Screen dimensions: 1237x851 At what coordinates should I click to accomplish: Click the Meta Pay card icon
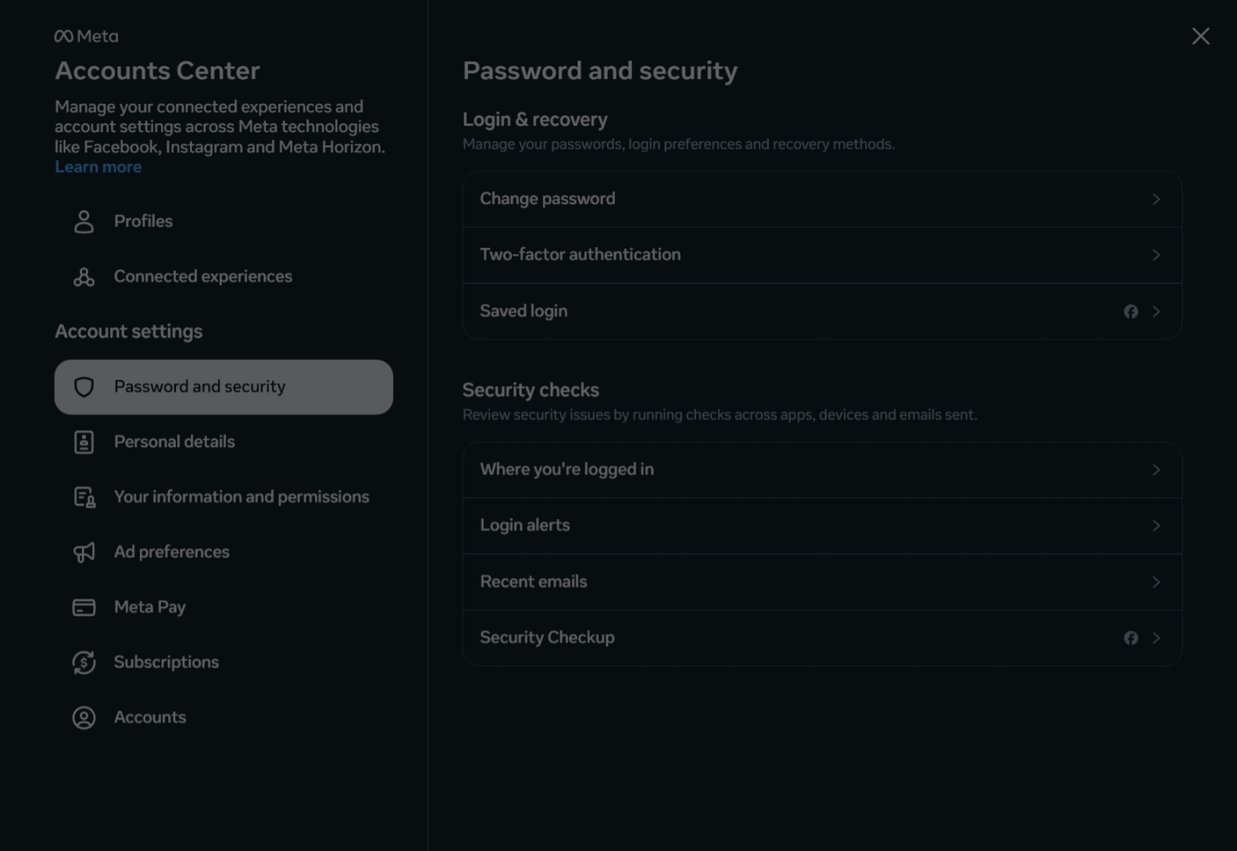(84, 607)
